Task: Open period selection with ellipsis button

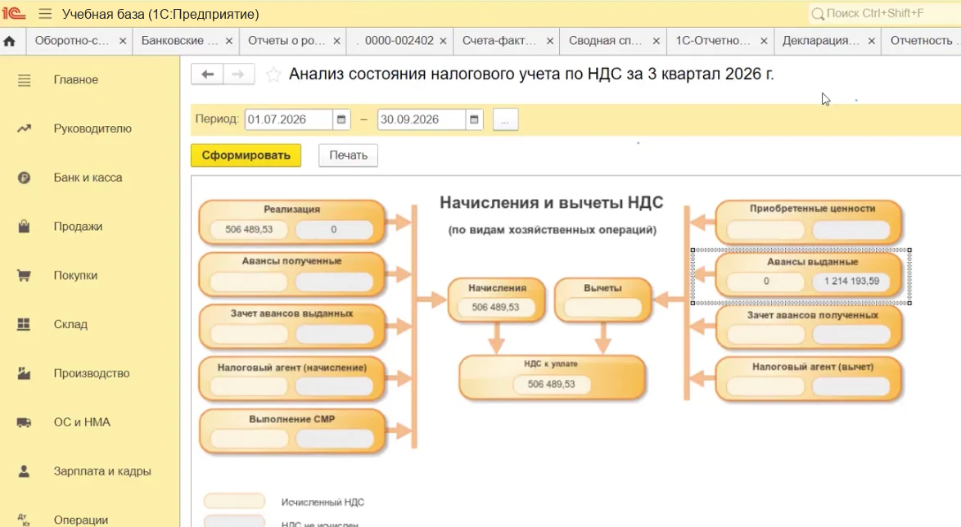Action: (505, 119)
